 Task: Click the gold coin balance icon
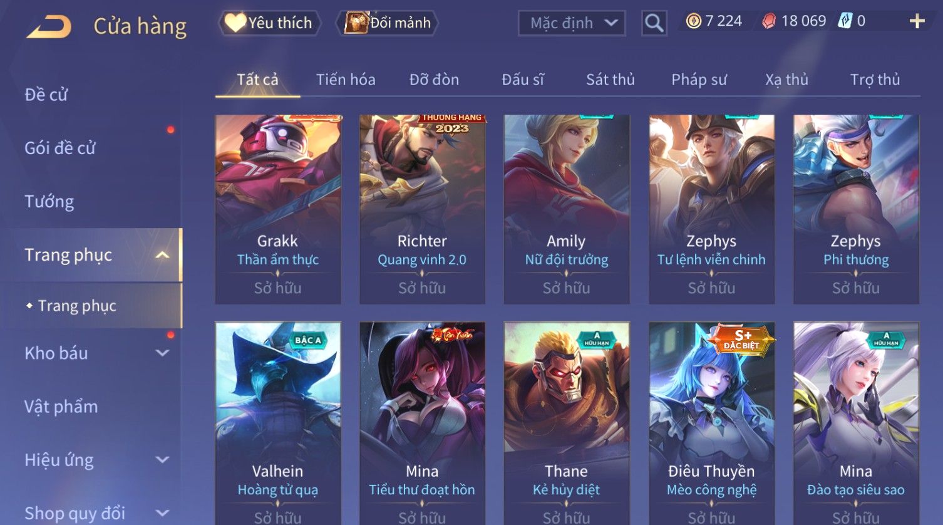(x=693, y=21)
